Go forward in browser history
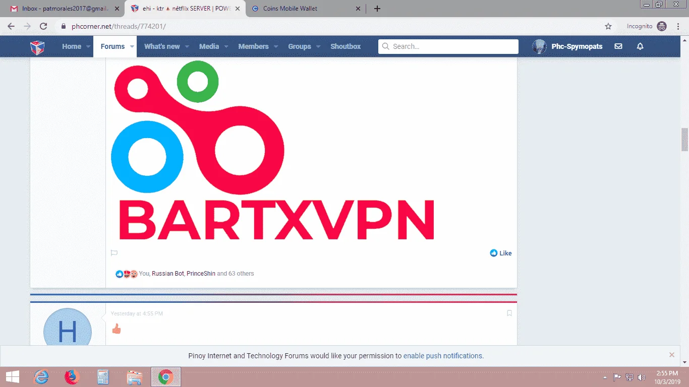Screen dimensions: 689x387 tap(27, 26)
